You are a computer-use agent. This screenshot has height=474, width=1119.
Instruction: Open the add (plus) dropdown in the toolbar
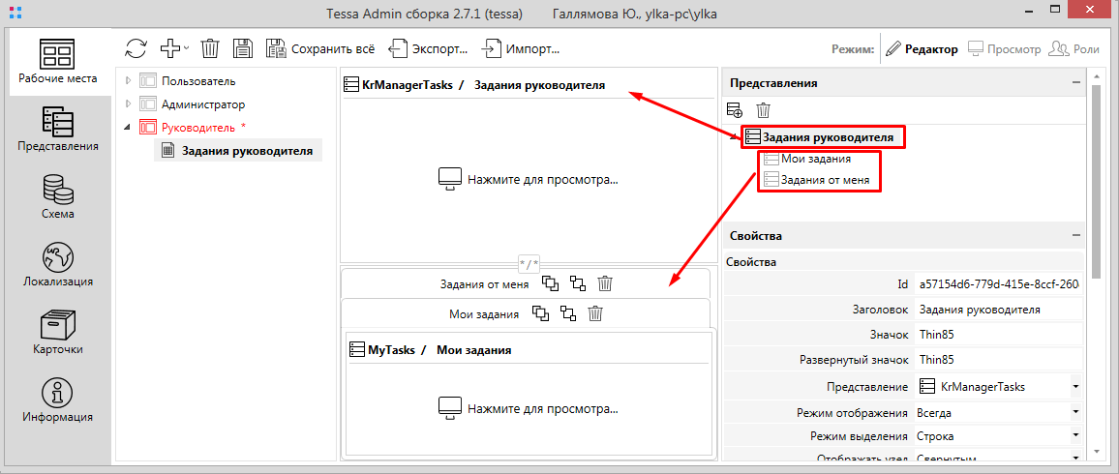[x=174, y=48]
